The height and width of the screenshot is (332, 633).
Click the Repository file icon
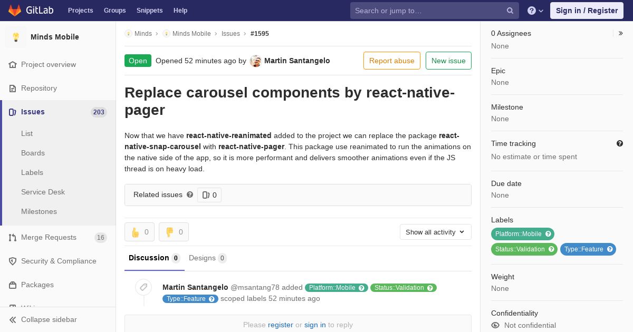point(13,88)
